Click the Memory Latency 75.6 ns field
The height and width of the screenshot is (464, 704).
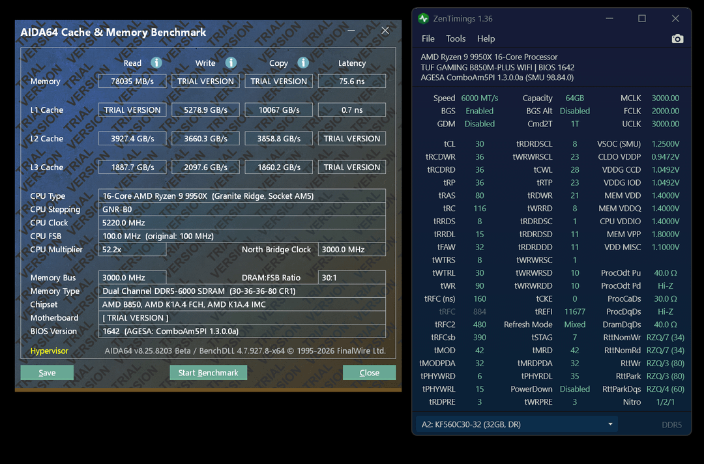(x=352, y=81)
